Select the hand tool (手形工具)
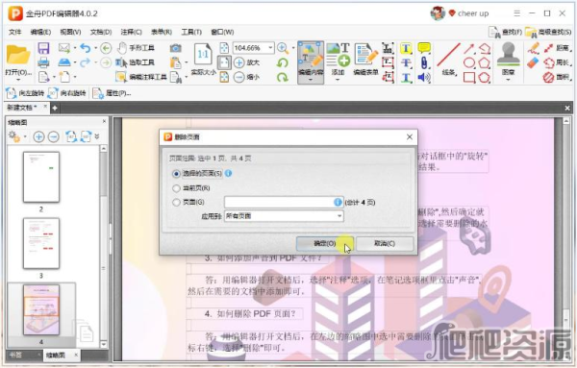 (x=136, y=48)
